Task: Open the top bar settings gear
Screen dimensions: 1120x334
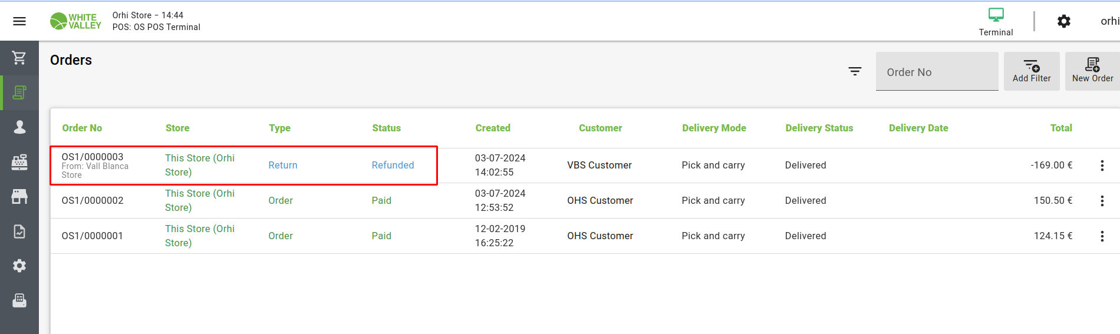Action: click(x=1063, y=22)
